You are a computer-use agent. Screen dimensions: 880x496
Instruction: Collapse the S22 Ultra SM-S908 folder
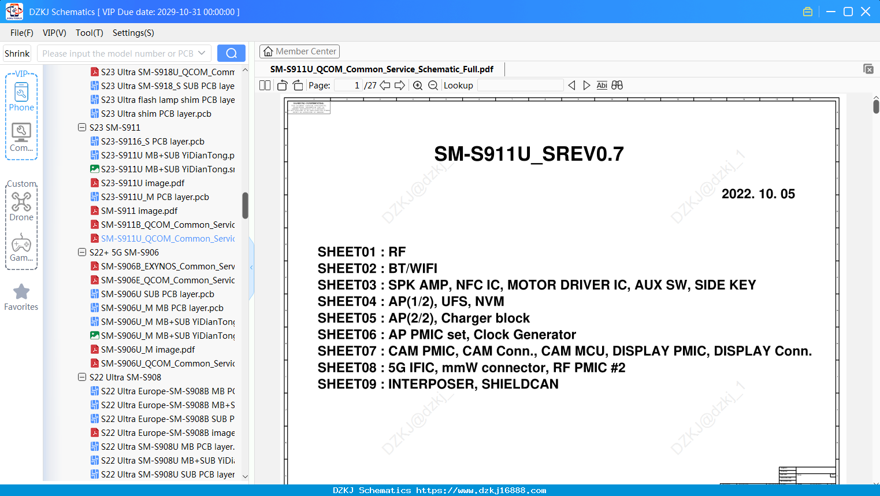click(82, 377)
